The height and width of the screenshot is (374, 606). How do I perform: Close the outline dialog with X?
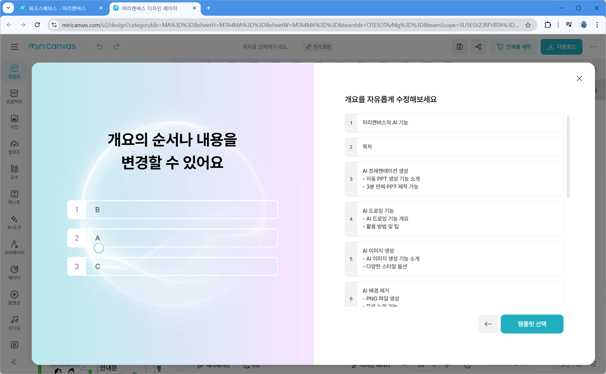579,78
